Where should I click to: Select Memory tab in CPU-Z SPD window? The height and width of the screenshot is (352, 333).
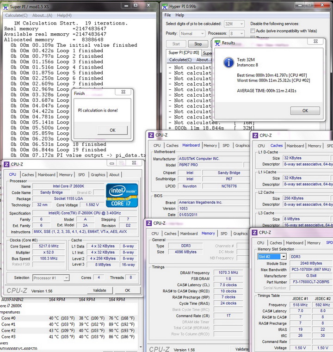[x=314, y=243]
